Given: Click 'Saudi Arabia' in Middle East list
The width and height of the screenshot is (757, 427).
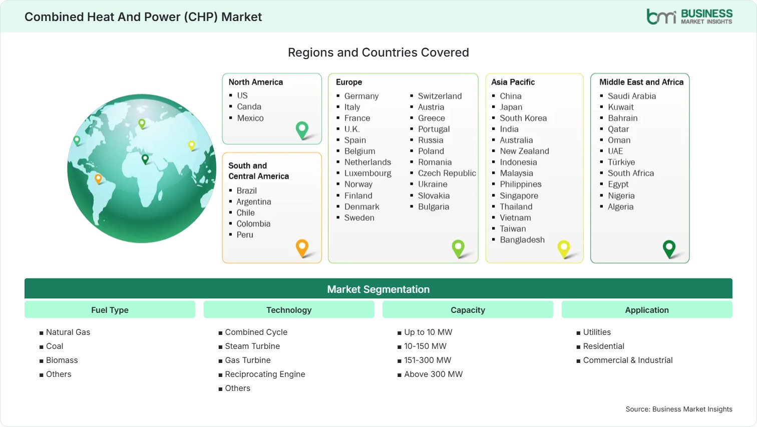Looking at the screenshot, I should [x=632, y=96].
